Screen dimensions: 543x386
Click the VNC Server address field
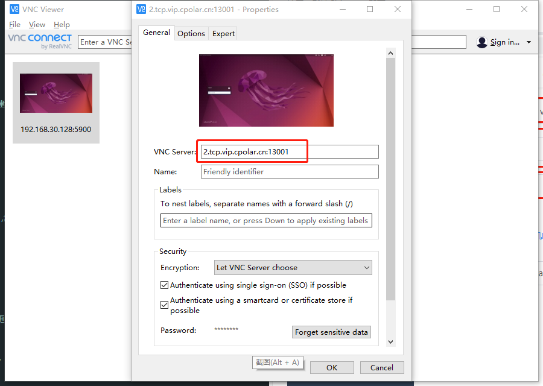click(290, 152)
